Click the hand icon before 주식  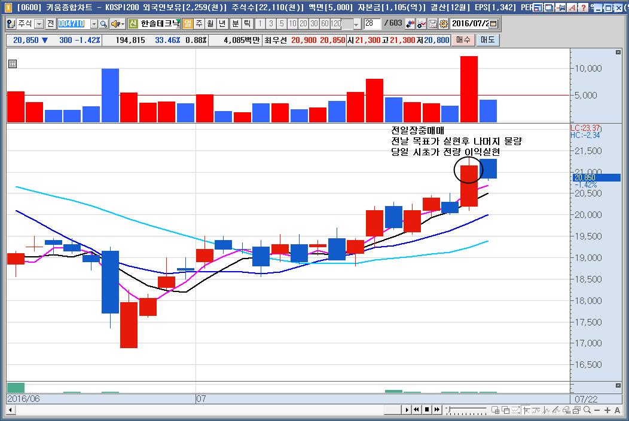(11, 24)
